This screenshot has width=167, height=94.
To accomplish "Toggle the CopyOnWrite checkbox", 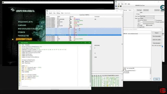I will (138, 27).
